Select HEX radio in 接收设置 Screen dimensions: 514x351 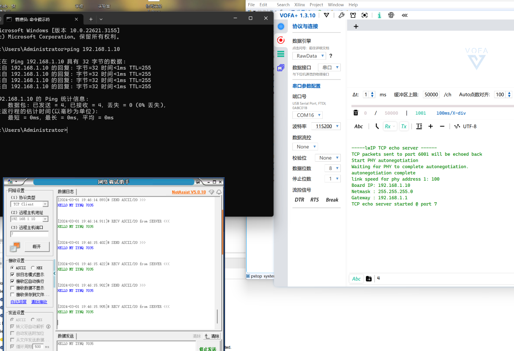point(32,268)
